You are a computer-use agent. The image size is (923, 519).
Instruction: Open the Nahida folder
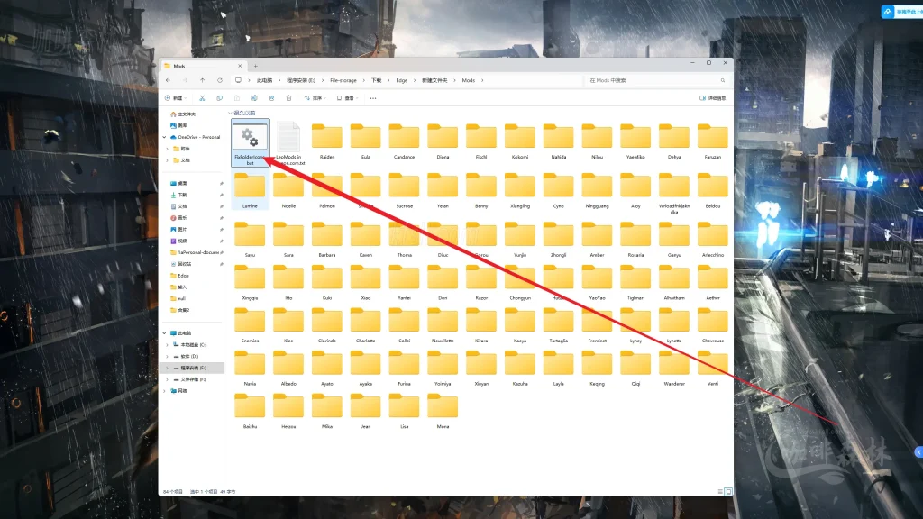[559, 141]
